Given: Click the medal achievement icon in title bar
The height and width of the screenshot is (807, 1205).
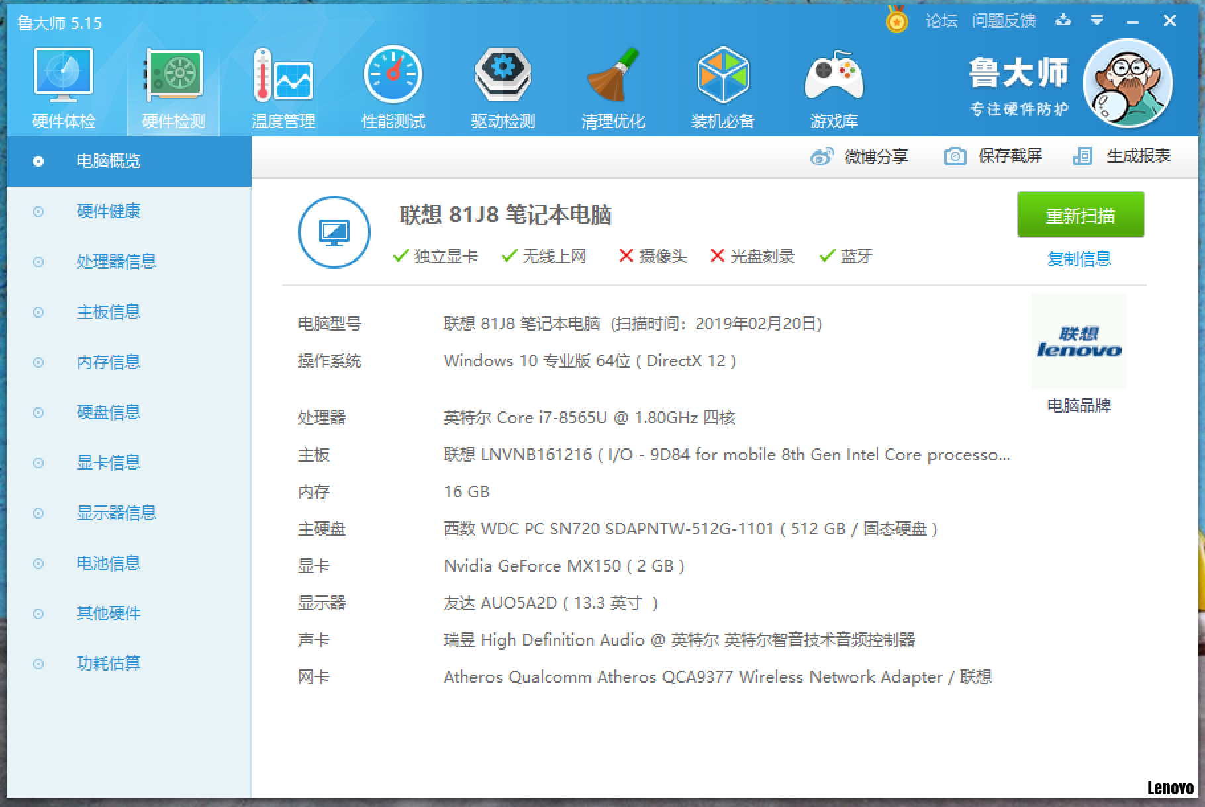Looking at the screenshot, I should tap(897, 21).
